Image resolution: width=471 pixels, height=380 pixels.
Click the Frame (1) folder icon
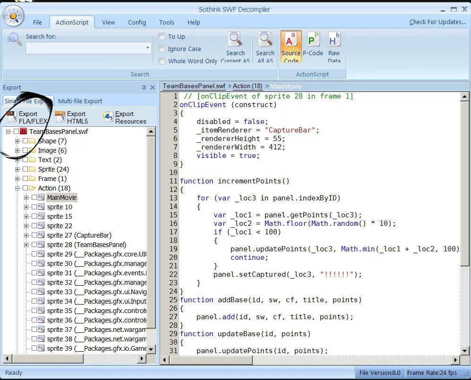[33, 179]
